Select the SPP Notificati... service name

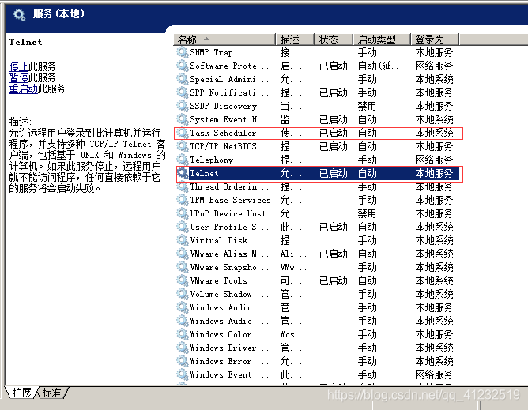229,92
